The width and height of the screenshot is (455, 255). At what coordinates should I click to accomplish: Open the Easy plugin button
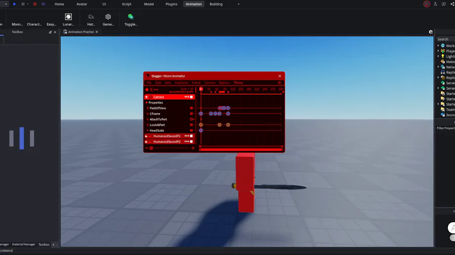pos(52,24)
